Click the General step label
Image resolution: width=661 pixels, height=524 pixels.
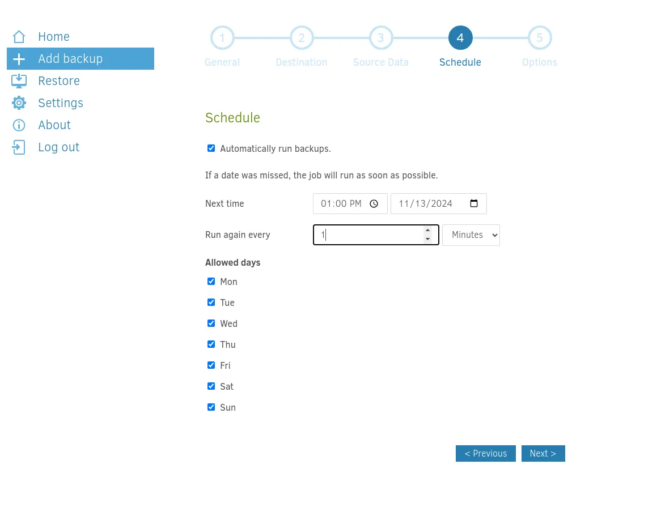pos(222,62)
